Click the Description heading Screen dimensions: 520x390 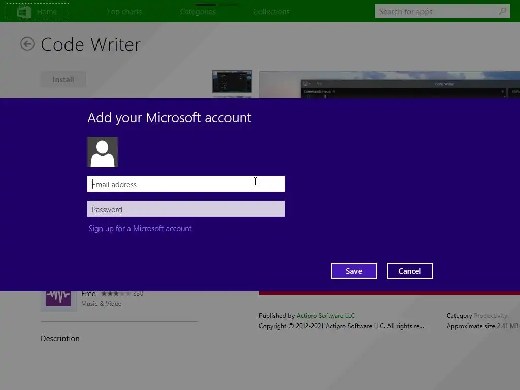point(60,338)
